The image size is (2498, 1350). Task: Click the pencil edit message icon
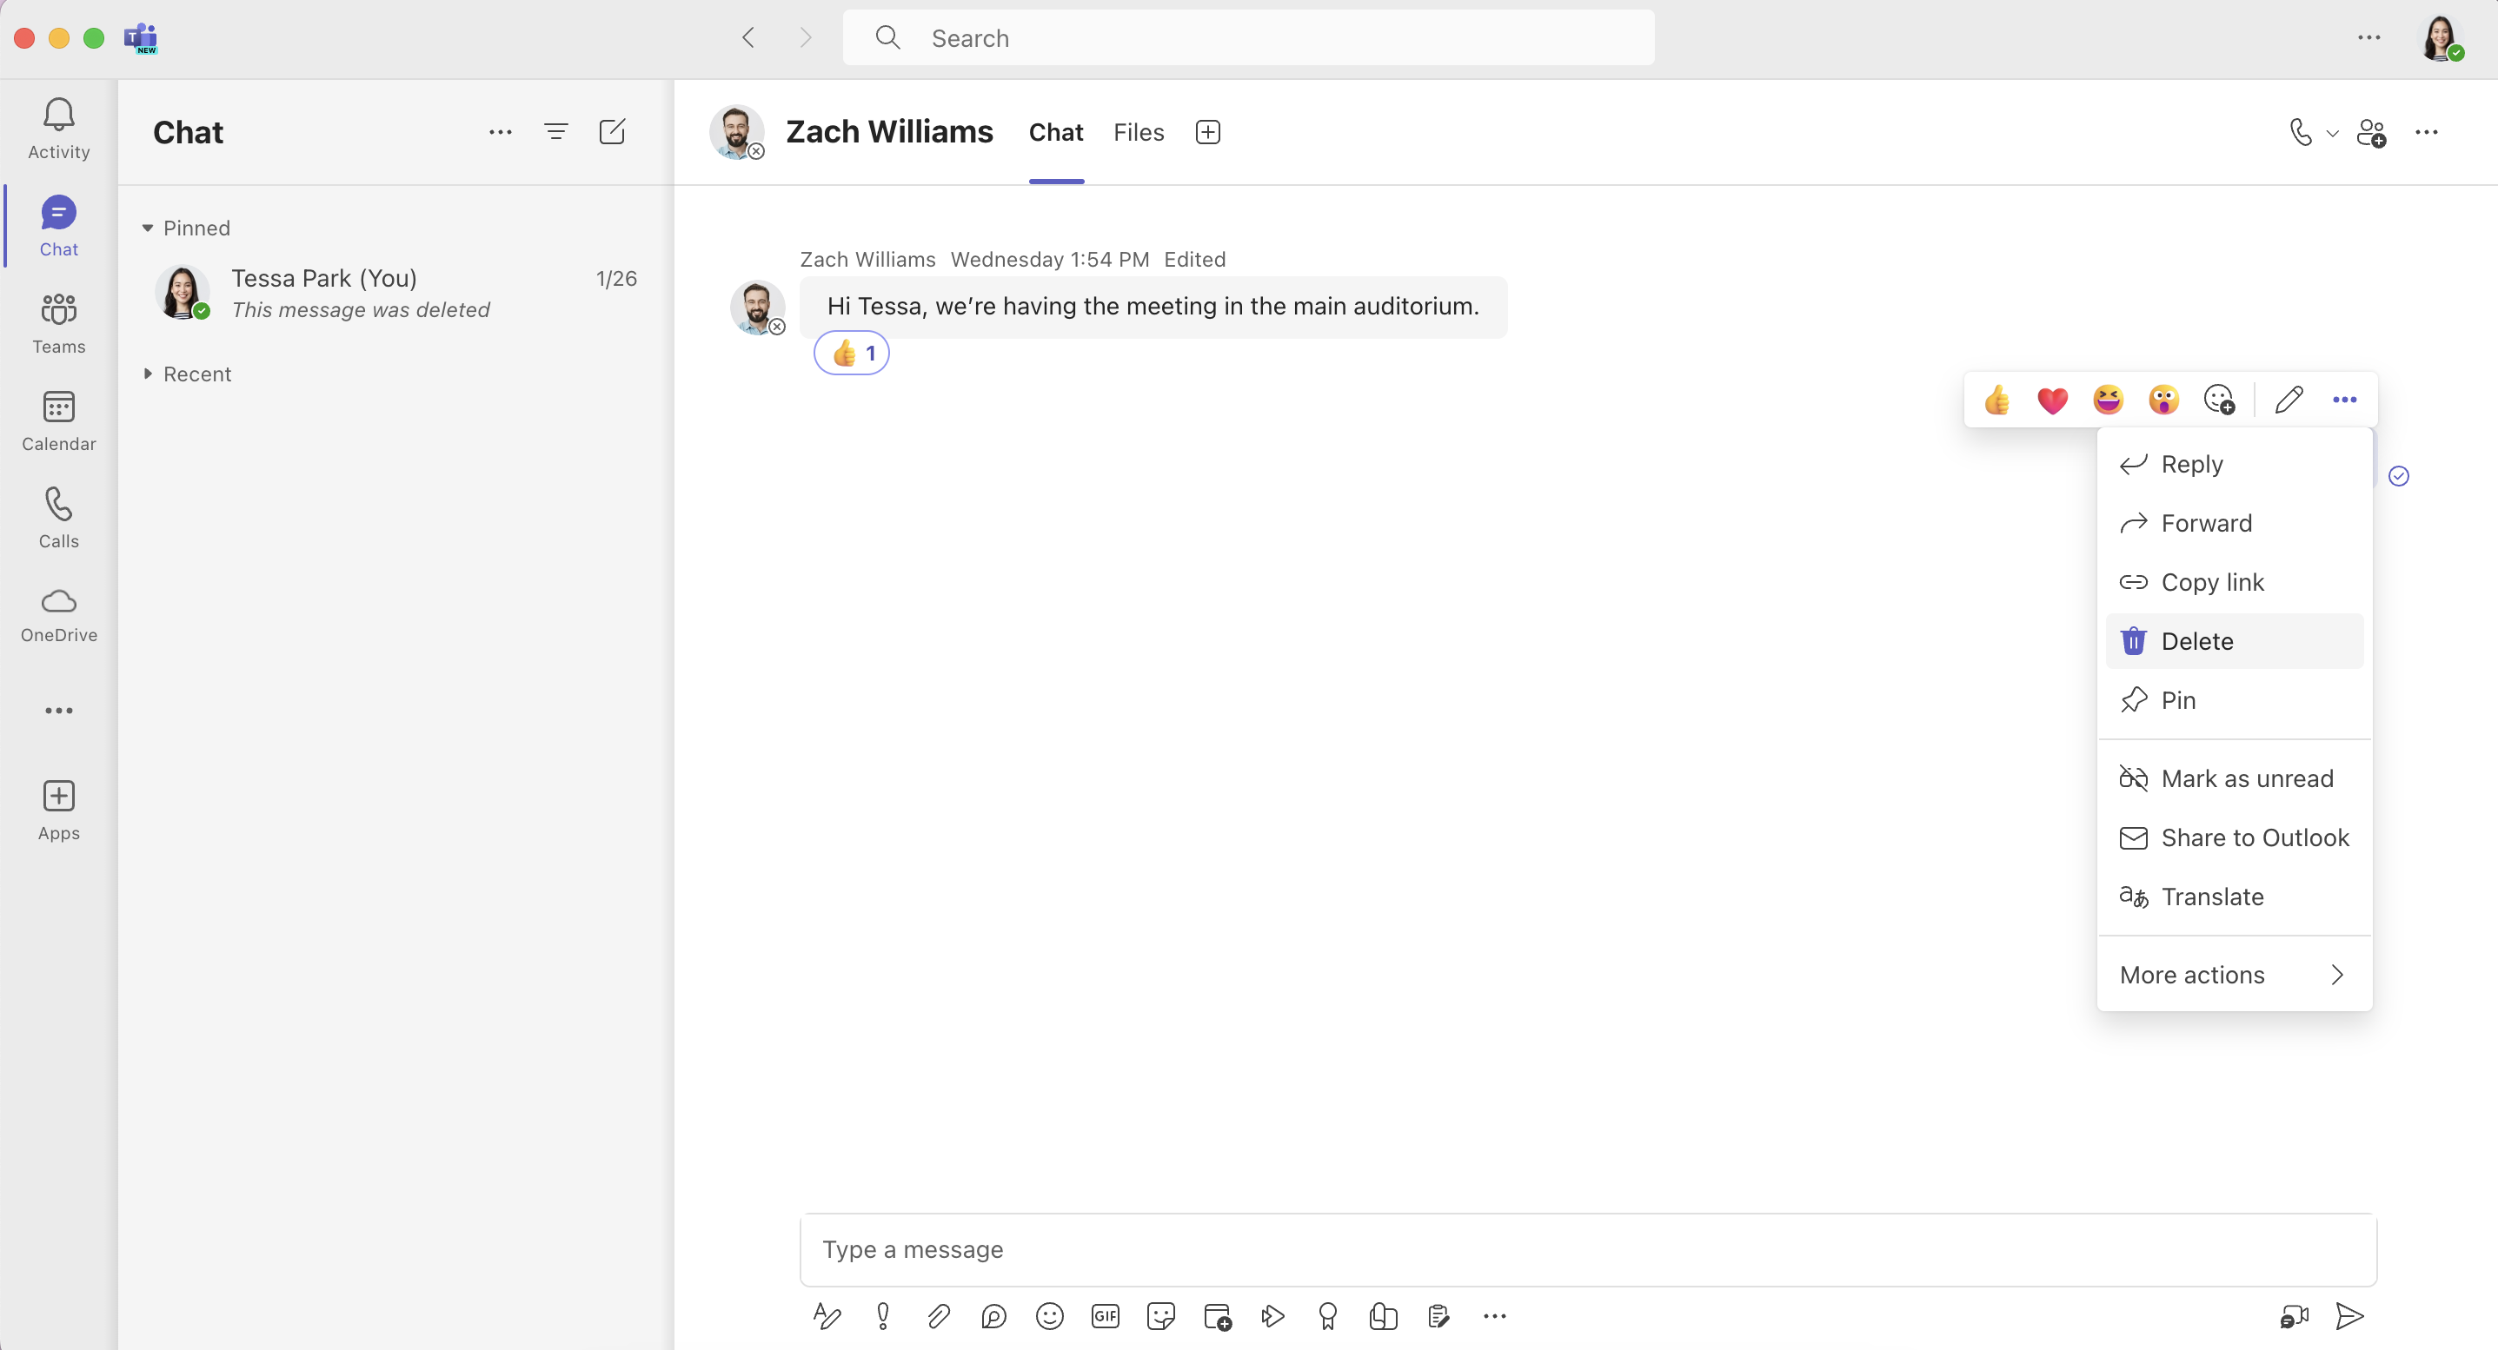[x=2289, y=400]
